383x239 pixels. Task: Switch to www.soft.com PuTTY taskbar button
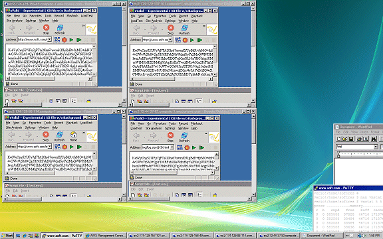pyautogui.click(x=62, y=236)
